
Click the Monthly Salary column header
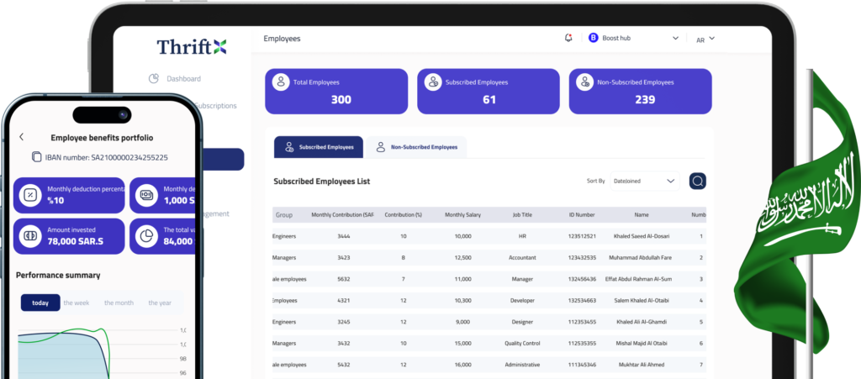(463, 215)
